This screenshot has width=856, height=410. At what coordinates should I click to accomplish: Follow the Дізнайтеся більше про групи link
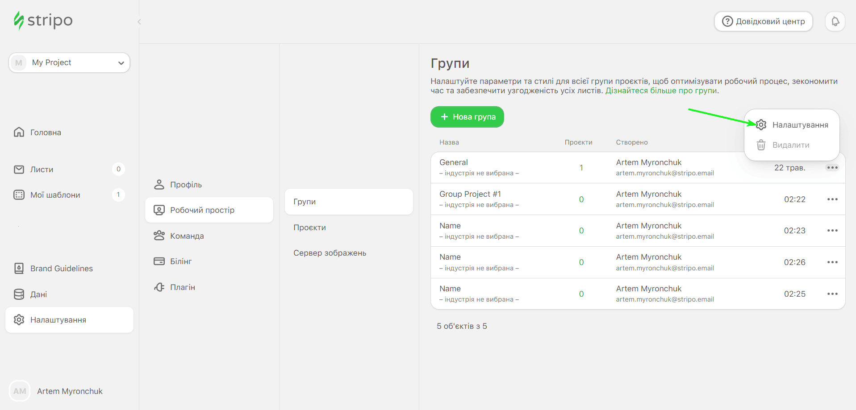[661, 91]
